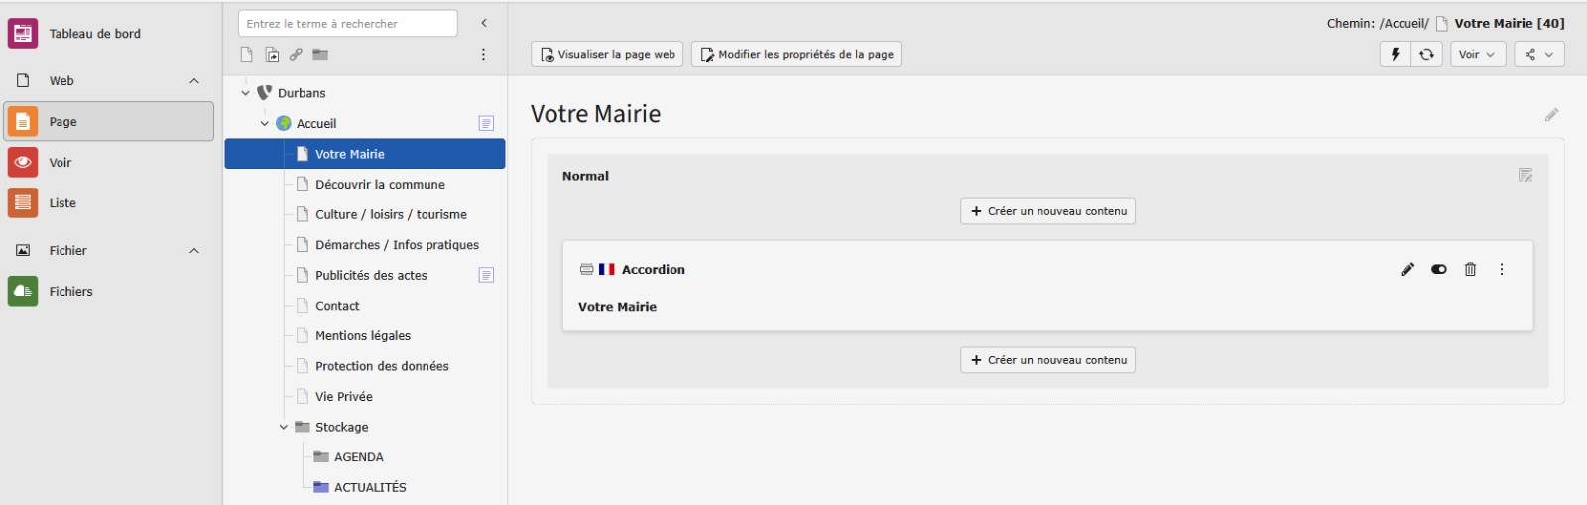
Task: Toggle visibility of the Accordion element
Action: pyautogui.click(x=1439, y=269)
